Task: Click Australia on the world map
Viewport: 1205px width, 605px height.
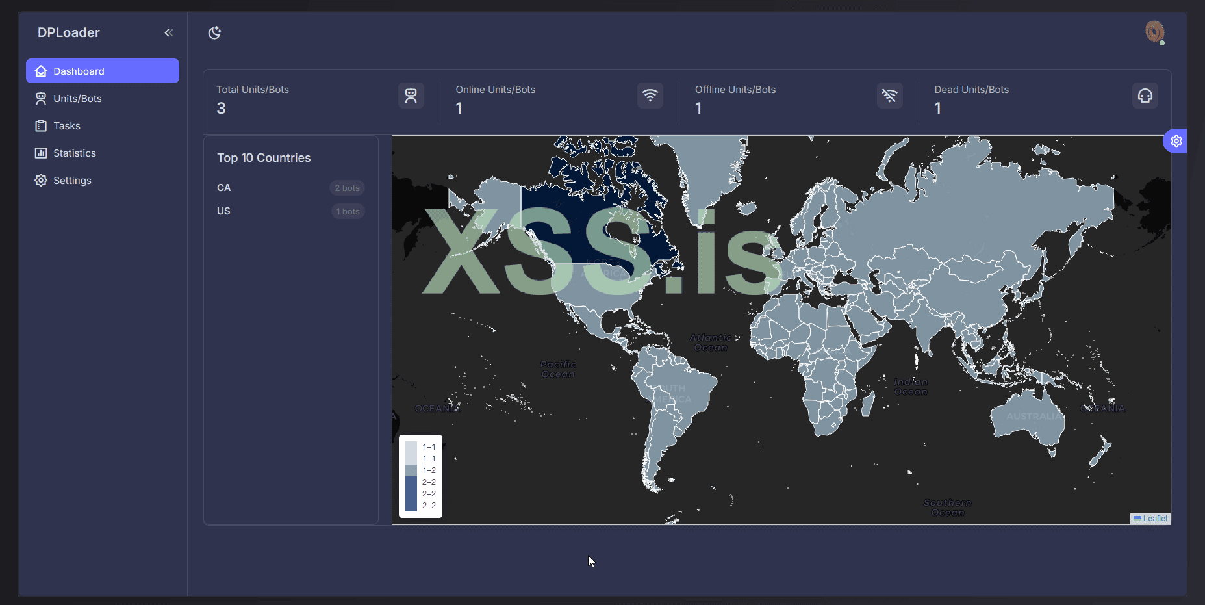Action: click(x=1026, y=416)
